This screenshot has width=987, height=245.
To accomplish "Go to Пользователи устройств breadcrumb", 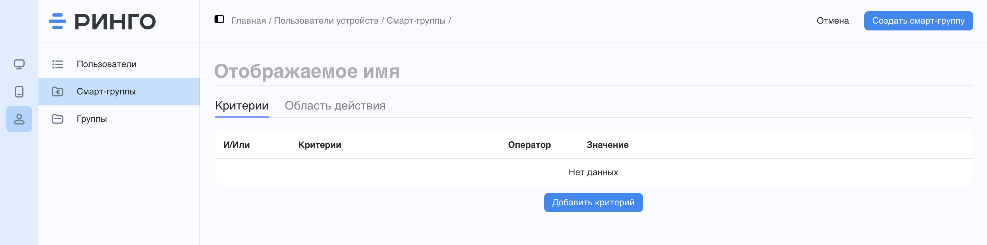I will click(326, 21).
